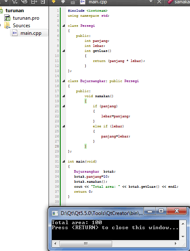The image size is (190, 251).
Task: Click the close sidebar pane icon
Action: (x=43, y=2)
